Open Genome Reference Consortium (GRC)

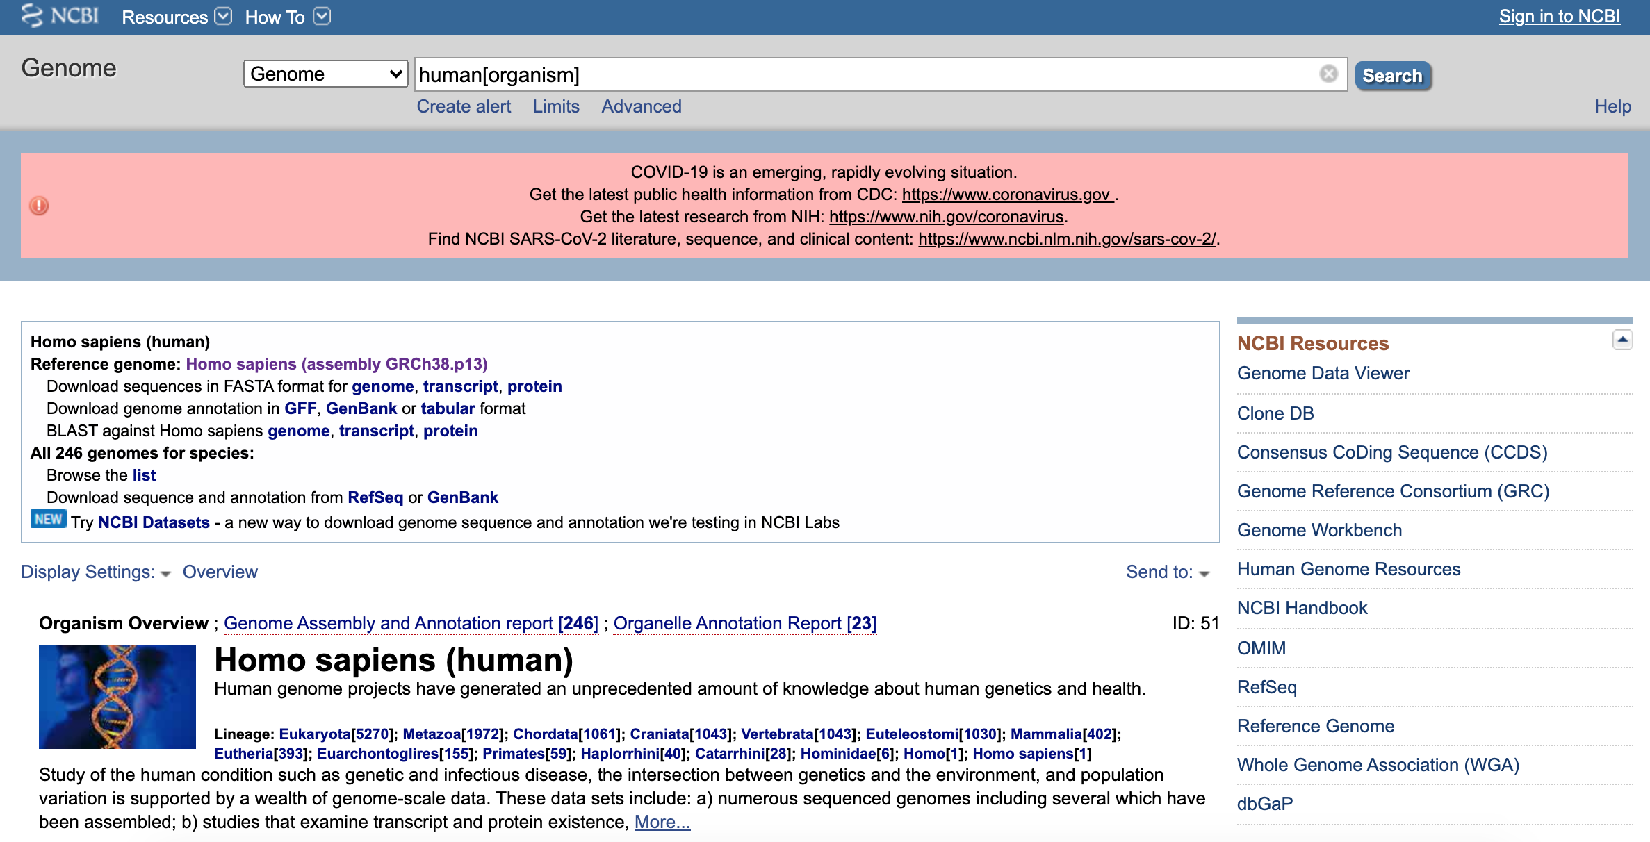1393,491
